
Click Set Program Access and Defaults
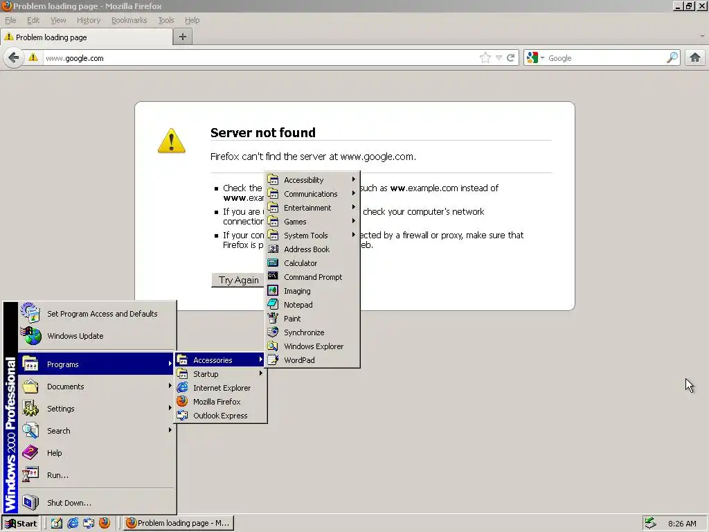click(96, 314)
